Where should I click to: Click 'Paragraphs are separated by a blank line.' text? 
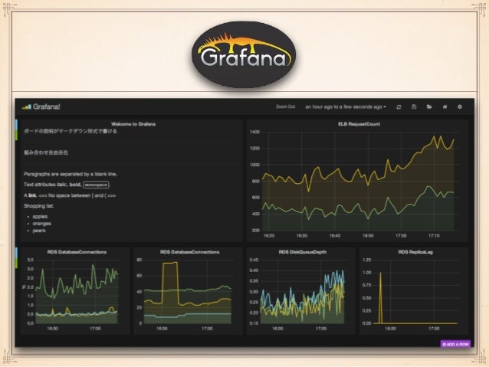click(71, 174)
